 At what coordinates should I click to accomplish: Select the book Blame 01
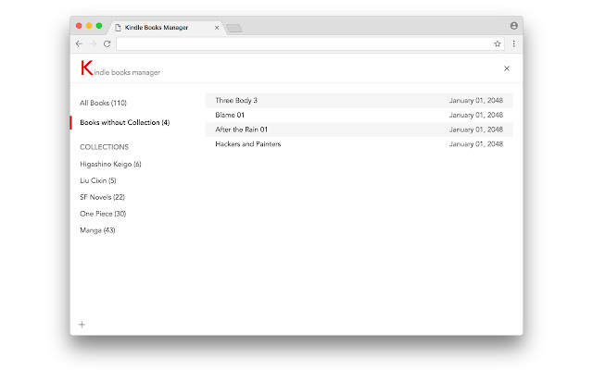point(360,115)
